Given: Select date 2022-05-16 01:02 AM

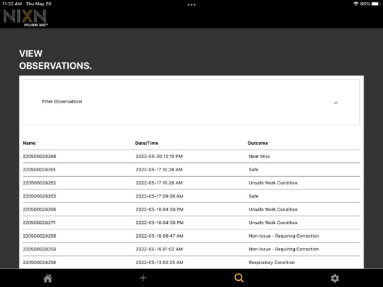Looking at the screenshot, I should tap(160, 249).
